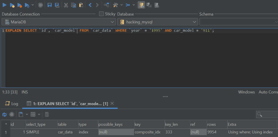278x137 pixels.
Task: Click the wrench and hammer tools icon
Action: [115, 5]
